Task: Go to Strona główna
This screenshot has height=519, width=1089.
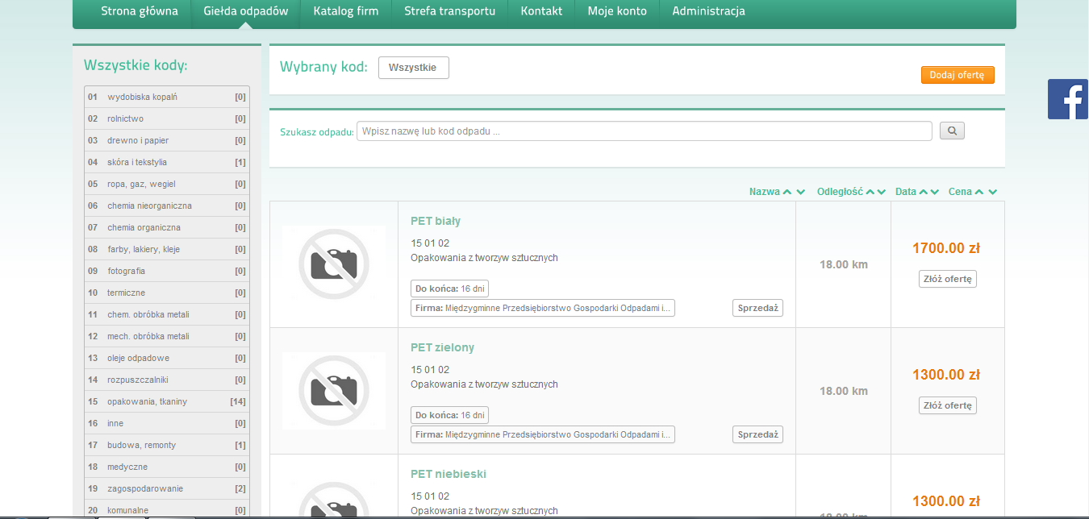Action: pyautogui.click(x=140, y=11)
